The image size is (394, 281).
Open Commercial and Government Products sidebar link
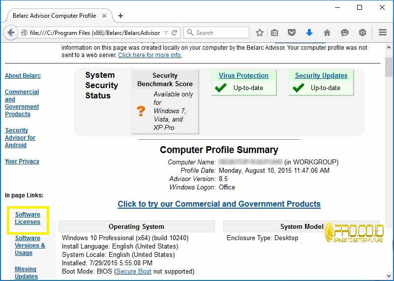tap(22, 103)
